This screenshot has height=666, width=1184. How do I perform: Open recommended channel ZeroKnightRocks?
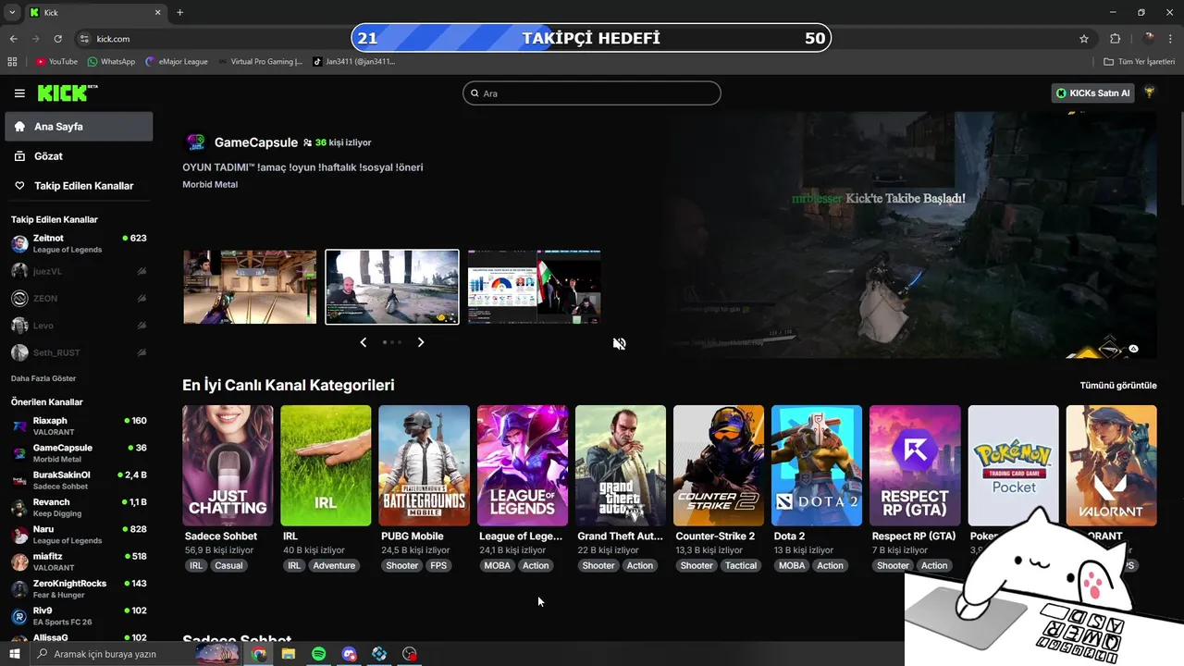79,588
